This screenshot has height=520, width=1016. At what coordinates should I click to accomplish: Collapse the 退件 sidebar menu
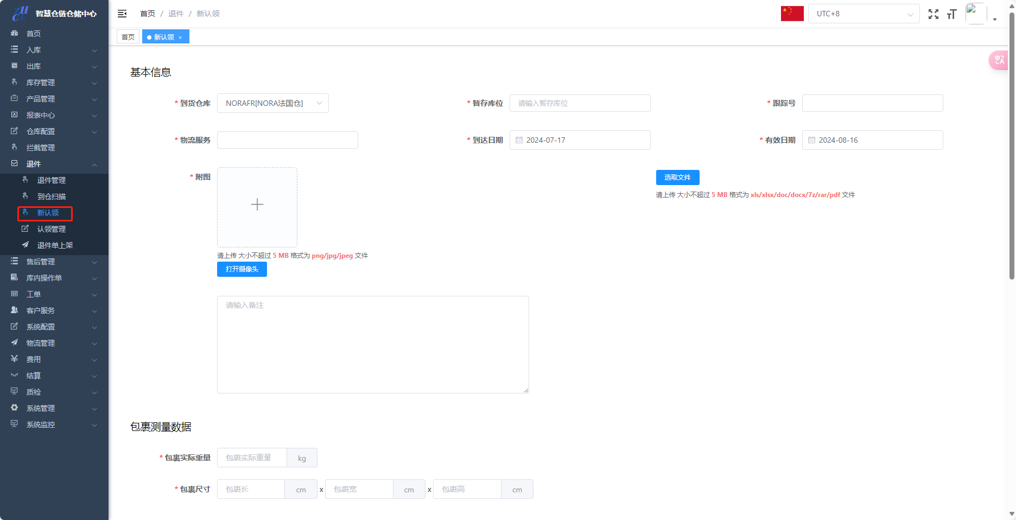point(54,164)
